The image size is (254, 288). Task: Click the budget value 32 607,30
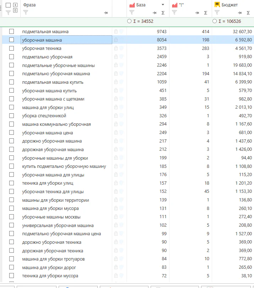click(x=242, y=32)
